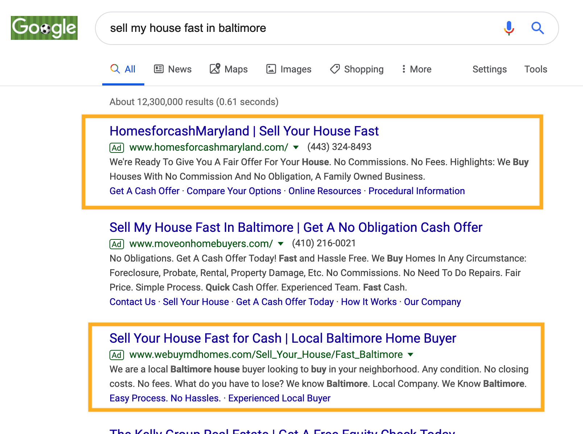Open search Tools
This screenshot has height=434, width=583.
point(536,69)
